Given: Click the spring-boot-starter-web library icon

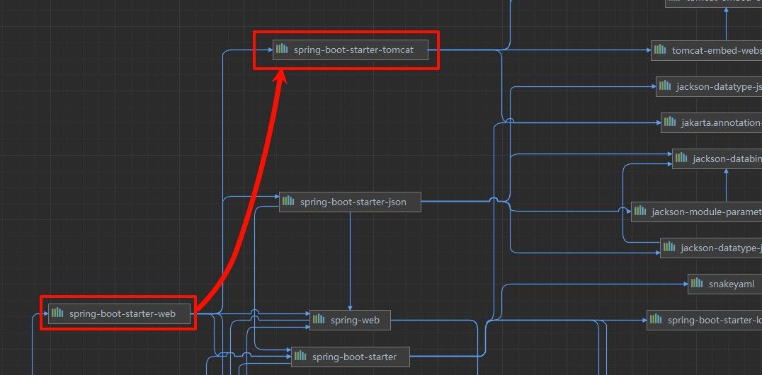Looking at the screenshot, I should (x=57, y=313).
